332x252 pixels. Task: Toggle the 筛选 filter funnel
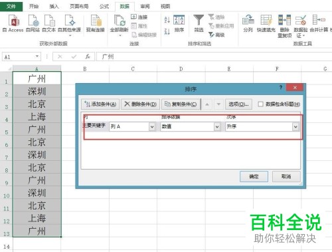(x=199, y=23)
